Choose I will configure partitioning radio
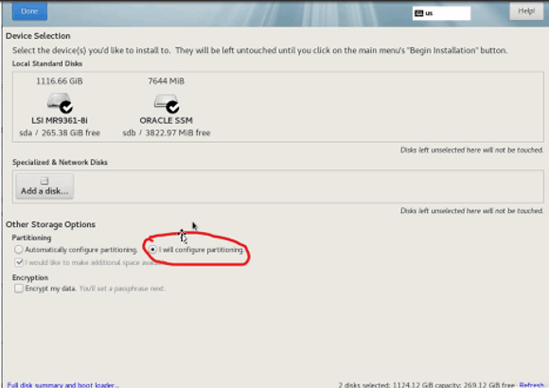Viewport: 549px width, 388px height. 152,249
